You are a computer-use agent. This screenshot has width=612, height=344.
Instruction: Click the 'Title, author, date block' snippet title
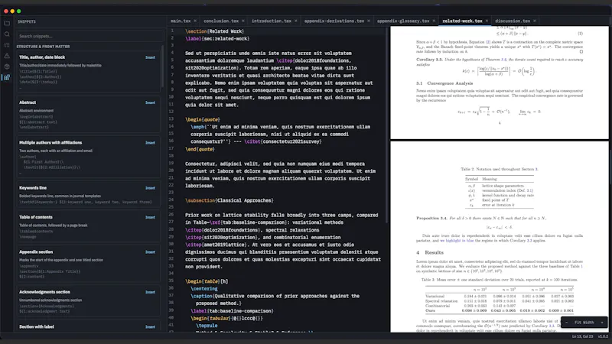(x=42, y=57)
